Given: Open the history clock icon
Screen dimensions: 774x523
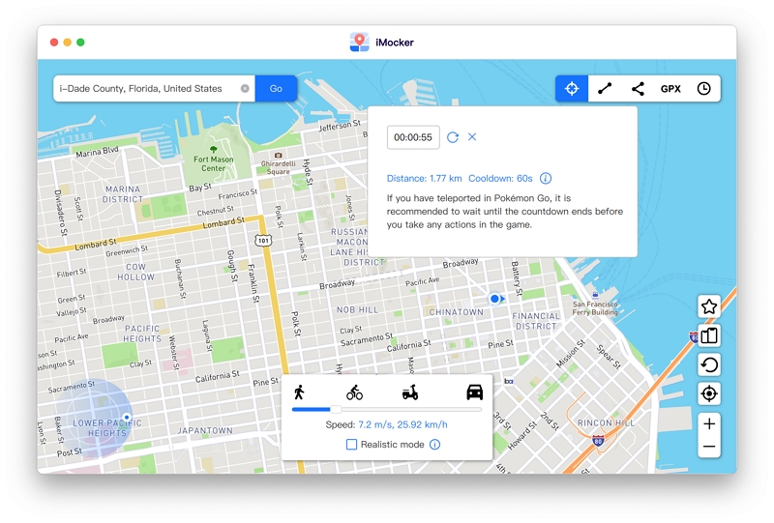Looking at the screenshot, I should pyautogui.click(x=704, y=89).
